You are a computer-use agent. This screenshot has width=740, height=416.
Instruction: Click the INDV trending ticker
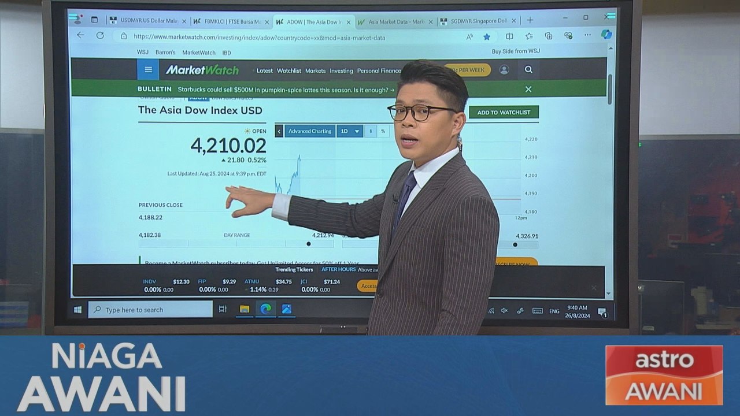[166, 285]
